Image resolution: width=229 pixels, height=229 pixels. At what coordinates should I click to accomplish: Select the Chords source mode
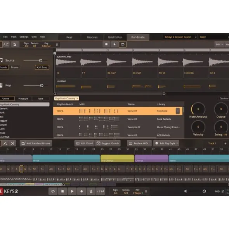pyautogui.click(x=4, y=67)
